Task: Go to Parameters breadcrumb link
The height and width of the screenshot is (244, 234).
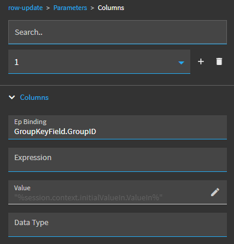Action: [x=70, y=8]
